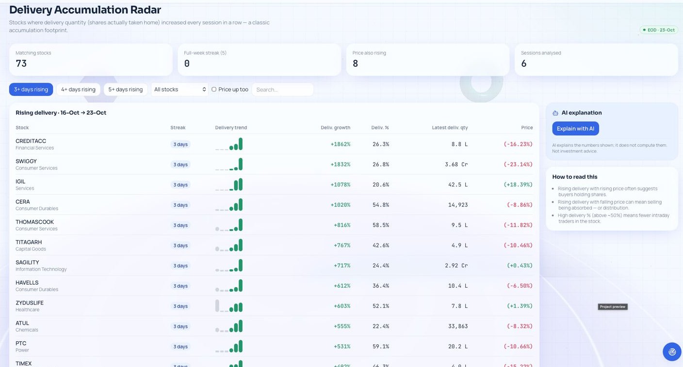Open the THOMASCOOK stock row
Image resolution: width=683 pixels, height=367 pixels.
tap(274, 225)
